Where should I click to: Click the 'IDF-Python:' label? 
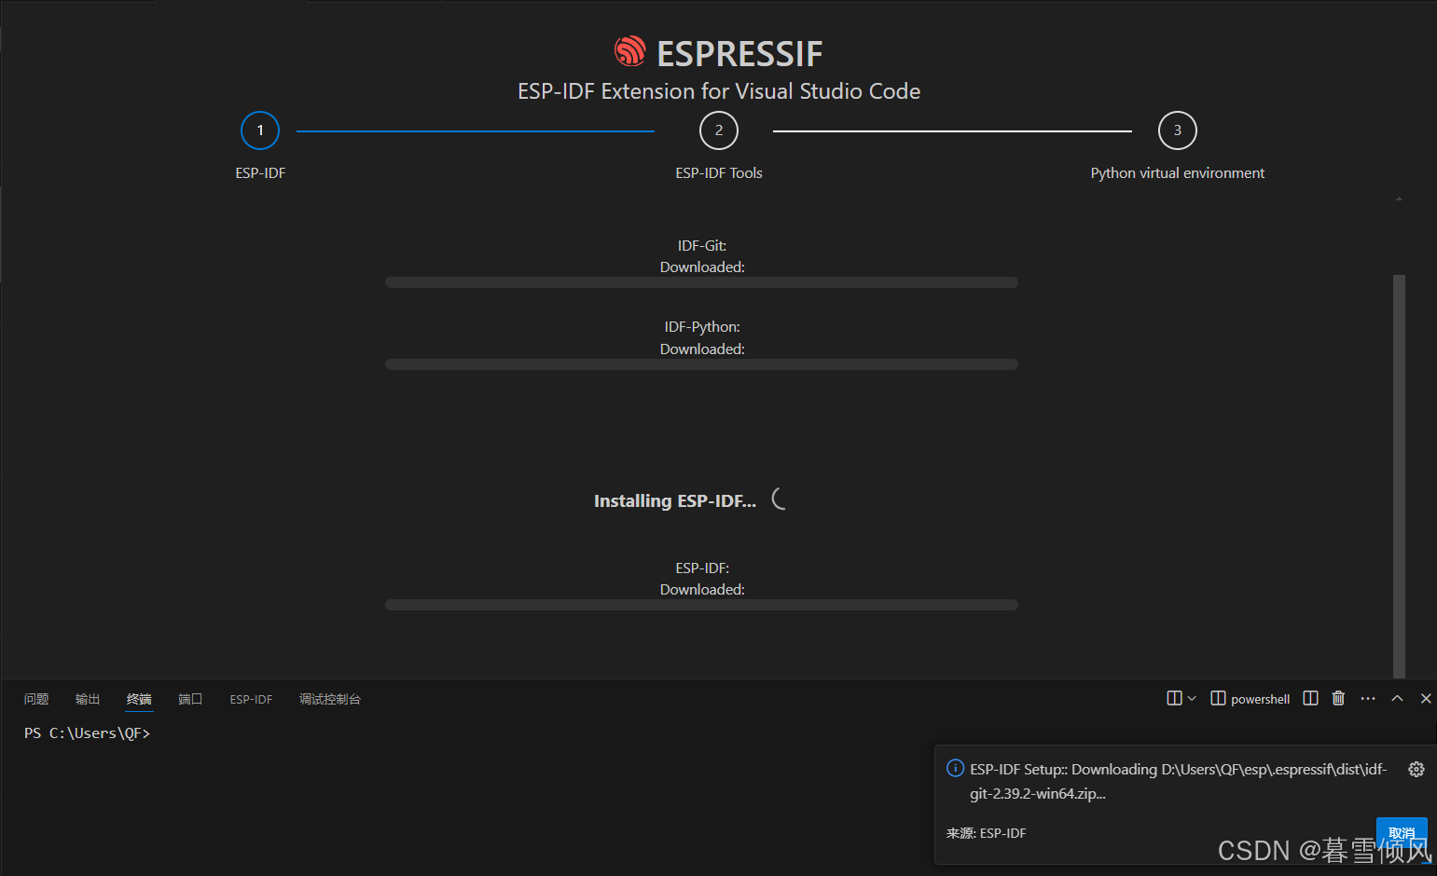702,327
